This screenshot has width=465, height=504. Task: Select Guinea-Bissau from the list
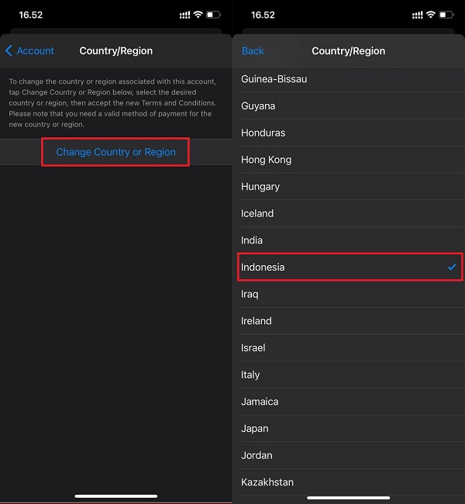pyautogui.click(x=274, y=79)
